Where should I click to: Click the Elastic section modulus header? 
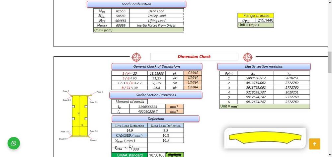pyautogui.click(x=264, y=66)
